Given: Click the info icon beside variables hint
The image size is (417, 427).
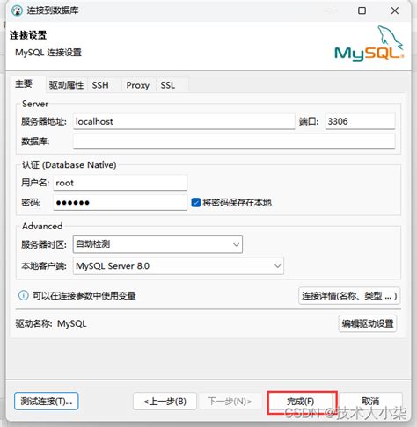Looking at the screenshot, I should click(x=24, y=295).
